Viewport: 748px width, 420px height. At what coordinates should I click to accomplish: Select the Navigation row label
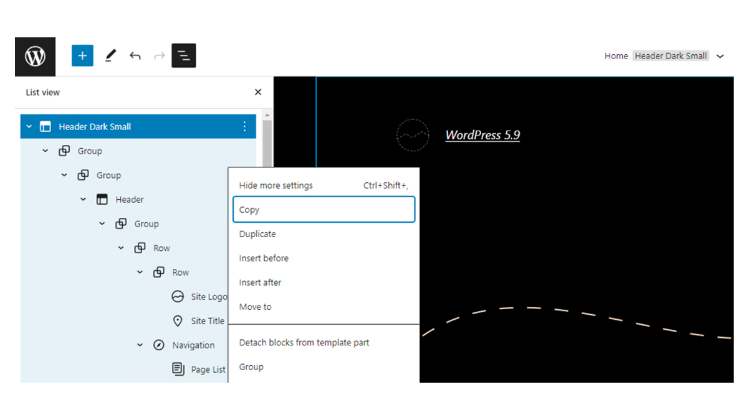pos(193,345)
